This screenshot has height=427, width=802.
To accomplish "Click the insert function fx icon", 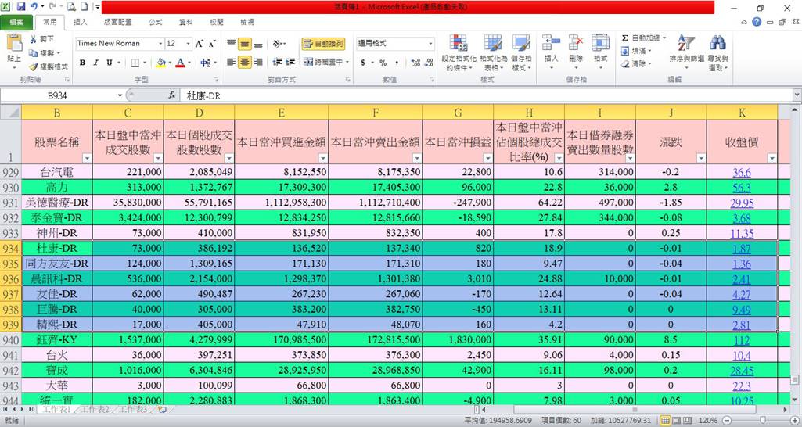I will (171, 95).
